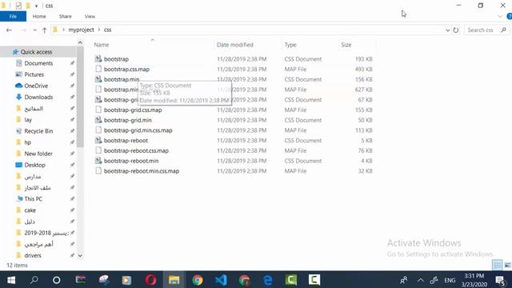Switch to Large icons view layout
Image resolution: width=512 pixels, height=288 pixels.
[507, 265]
